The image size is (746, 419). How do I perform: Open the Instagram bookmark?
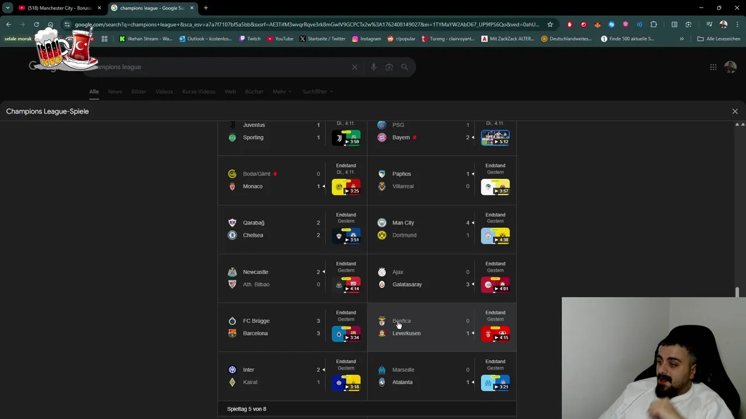(x=366, y=39)
